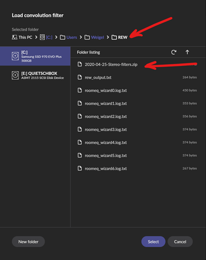Image resolution: width=206 pixels, height=260 pixels.
Task: Click the folder icon beside REW
Action: click(114, 37)
